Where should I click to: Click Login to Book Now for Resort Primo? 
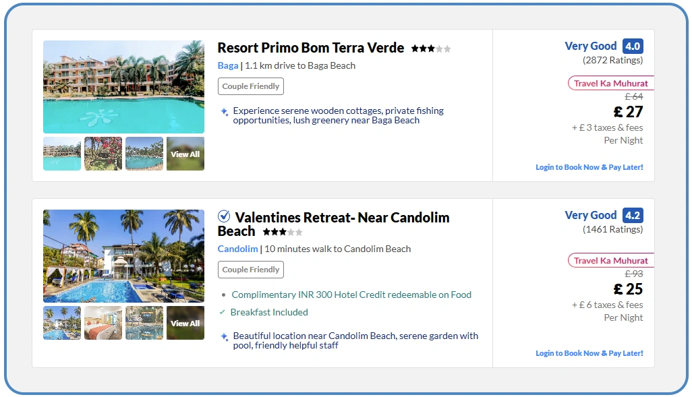pos(589,167)
